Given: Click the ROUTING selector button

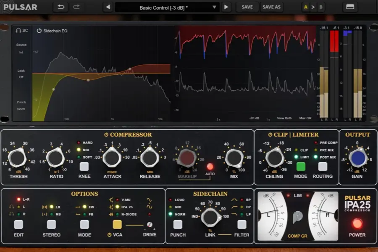Looking at the screenshot, I should (x=323, y=166).
